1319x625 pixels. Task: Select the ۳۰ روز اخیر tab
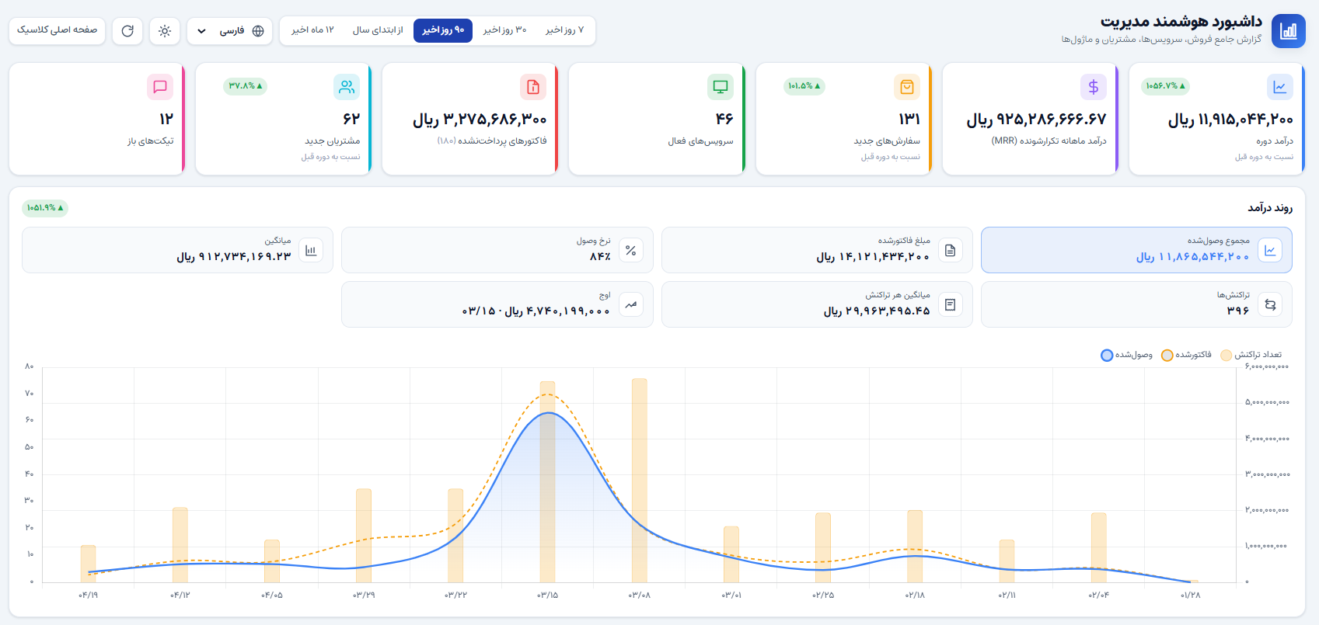(504, 30)
